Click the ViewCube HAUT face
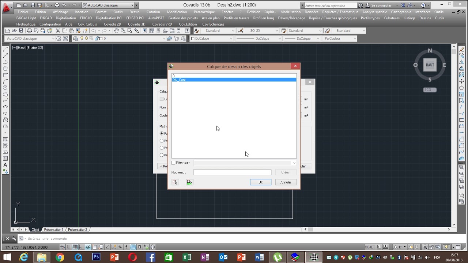 click(430, 65)
